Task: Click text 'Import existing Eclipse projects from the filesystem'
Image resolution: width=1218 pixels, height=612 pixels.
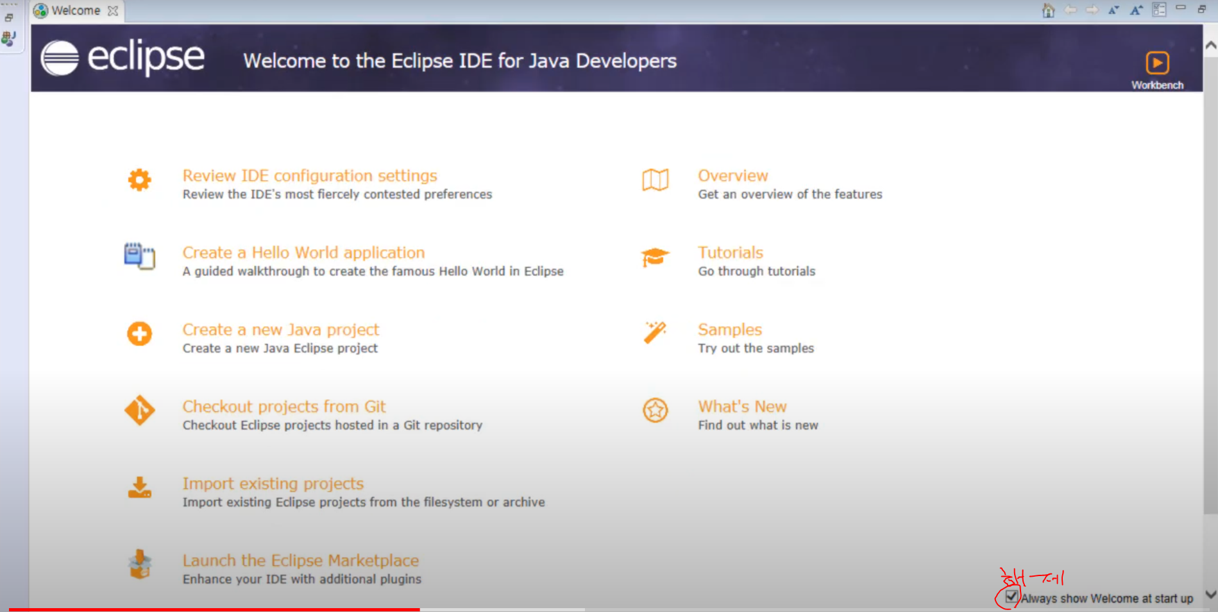Action: (333, 502)
